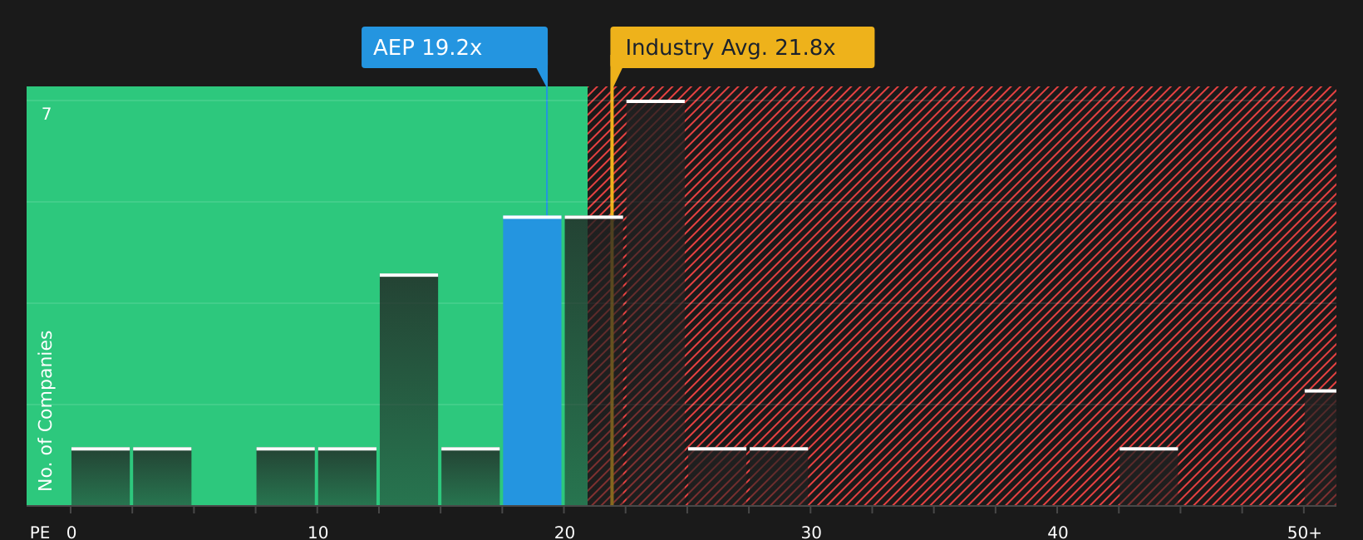Click the first histogram bar at PE 0
Screen dimensions: 1363x540
[x=101, y=476]
